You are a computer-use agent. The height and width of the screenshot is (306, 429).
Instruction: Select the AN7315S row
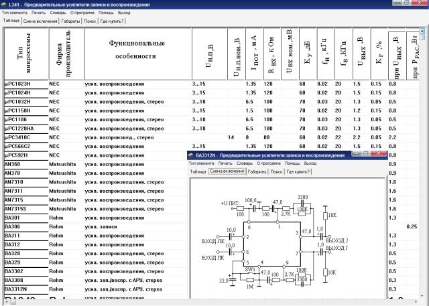95,209
